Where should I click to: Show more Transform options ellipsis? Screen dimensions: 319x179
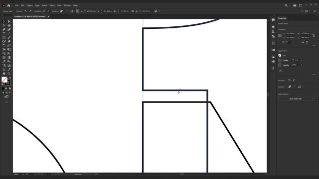click(x=314, y=46)
